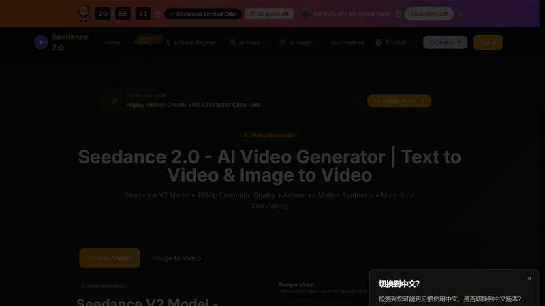Open the Affiliate Program page
Image resolution: width=545 pixels, height=306 pixels.
pos(191,43)
